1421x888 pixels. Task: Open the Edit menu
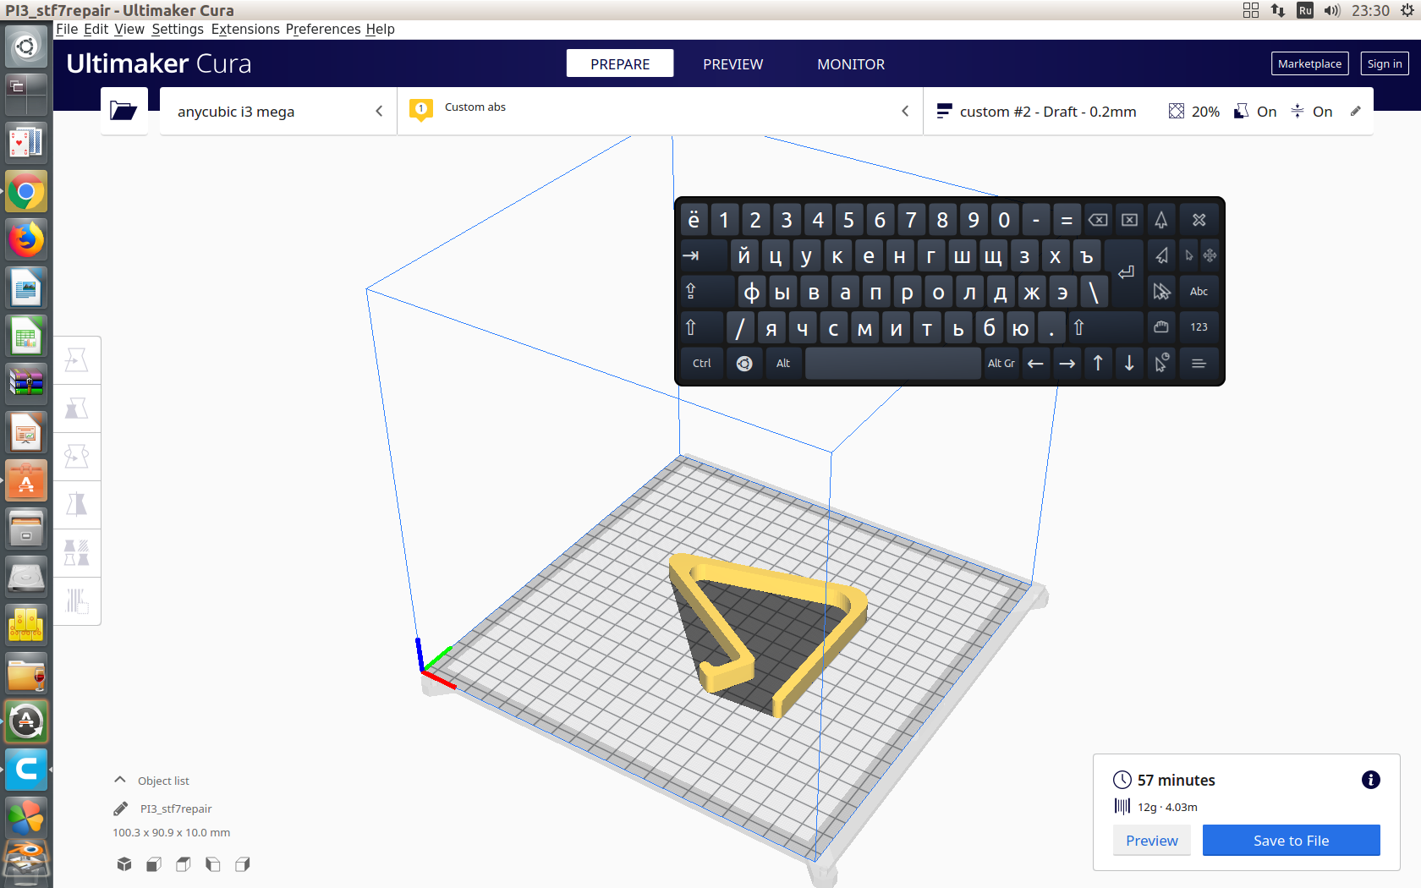click(96, 29)
